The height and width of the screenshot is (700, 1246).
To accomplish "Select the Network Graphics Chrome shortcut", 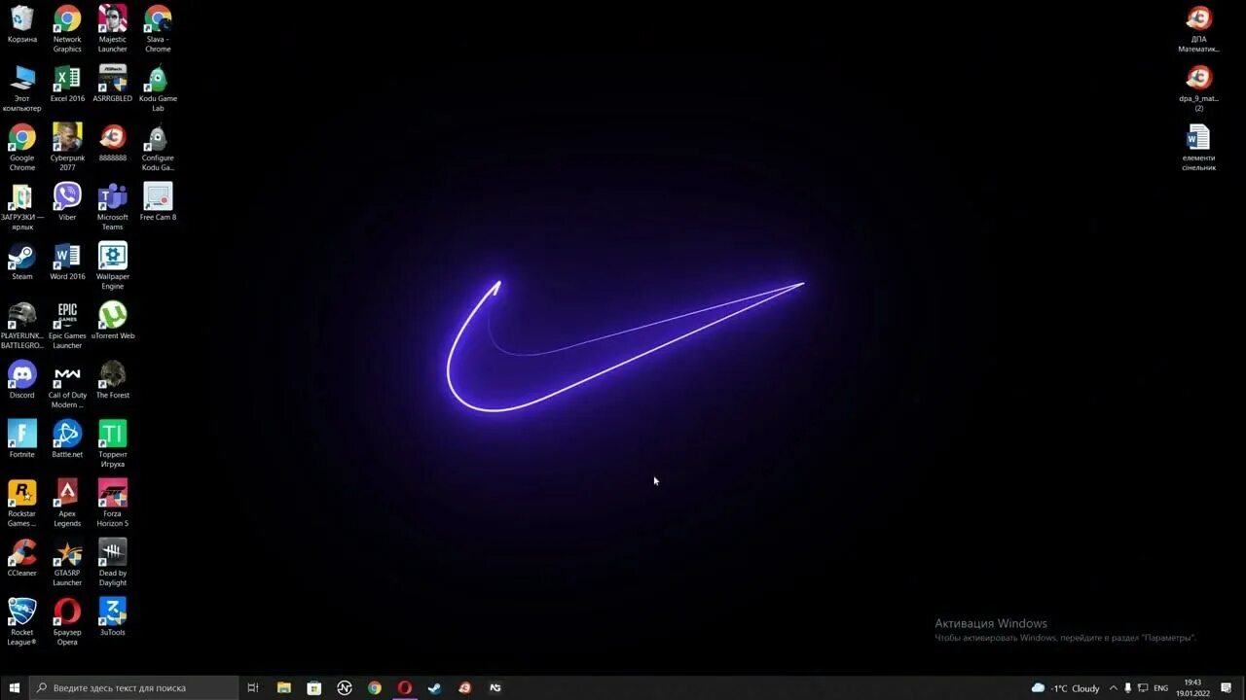I will (67, 28).
